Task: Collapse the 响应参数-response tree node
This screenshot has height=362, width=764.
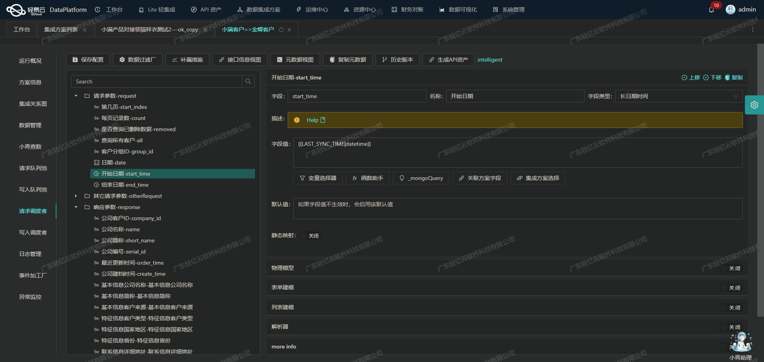Action: 76,207
